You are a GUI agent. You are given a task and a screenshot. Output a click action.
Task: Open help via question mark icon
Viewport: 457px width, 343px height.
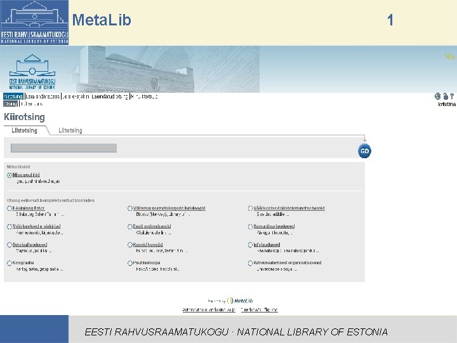click(452, 96)
